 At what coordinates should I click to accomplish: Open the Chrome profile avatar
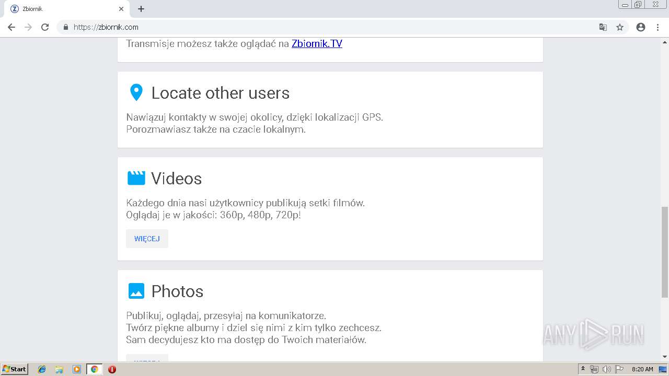[641, 27]
